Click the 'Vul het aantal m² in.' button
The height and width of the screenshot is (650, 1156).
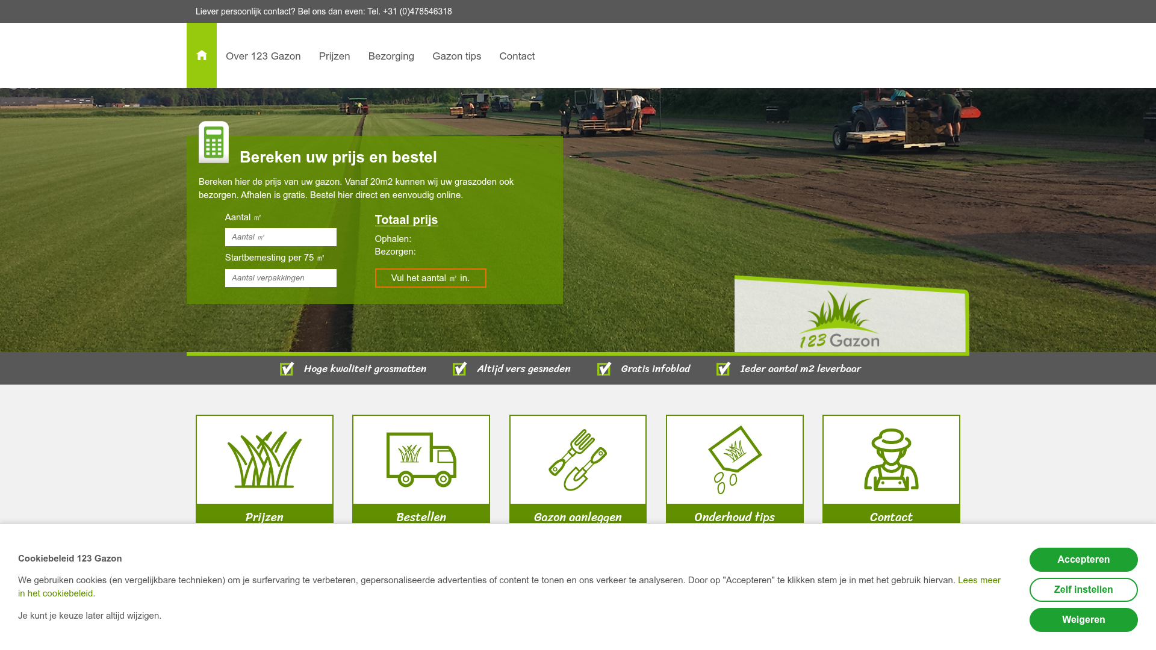[430, 278]
